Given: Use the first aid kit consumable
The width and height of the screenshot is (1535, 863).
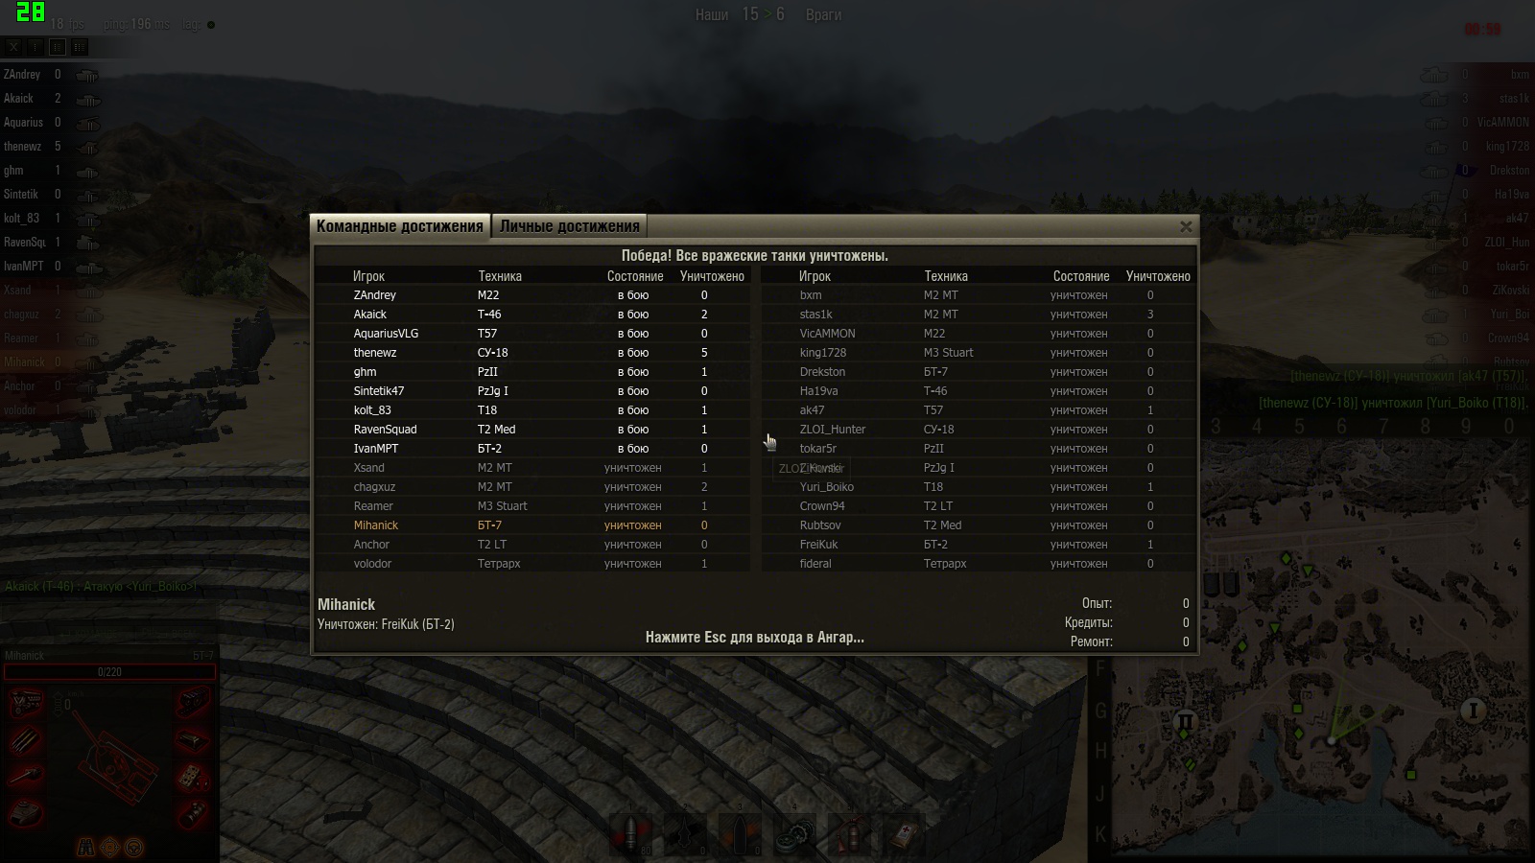Looking at the screenshot, I should point(904,834).
